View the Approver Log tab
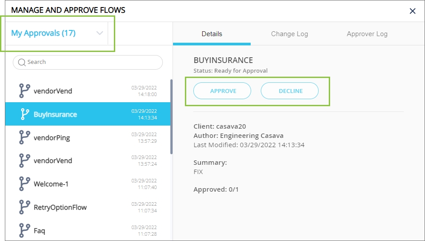 click(x=367, y=34)
